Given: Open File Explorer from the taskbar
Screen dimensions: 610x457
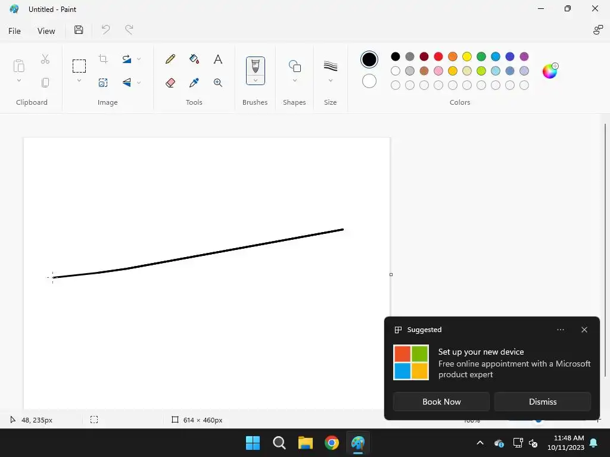Looking at the screenshot, I should click(x=306, y=443).
